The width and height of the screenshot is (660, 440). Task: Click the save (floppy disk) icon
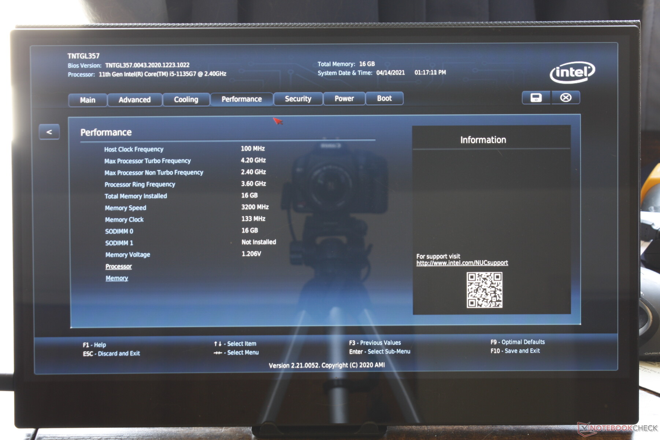pyautogui.click(x=536, y=98)
